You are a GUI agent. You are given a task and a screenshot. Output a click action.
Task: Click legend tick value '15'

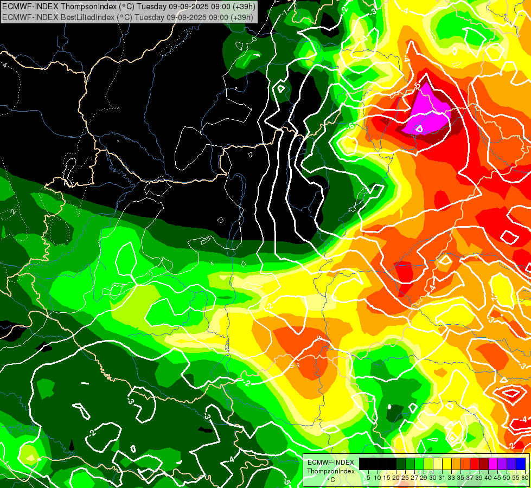387,478
